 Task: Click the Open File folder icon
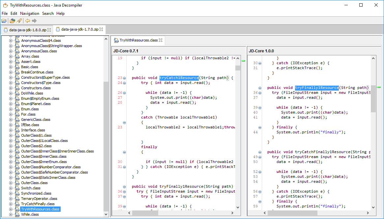pos(4,21)
